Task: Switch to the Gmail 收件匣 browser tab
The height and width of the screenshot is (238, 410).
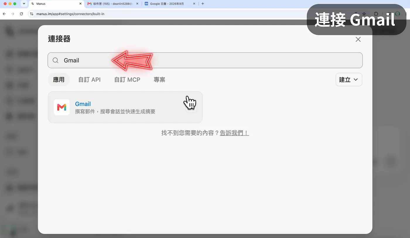Action: tap(112, 4)
